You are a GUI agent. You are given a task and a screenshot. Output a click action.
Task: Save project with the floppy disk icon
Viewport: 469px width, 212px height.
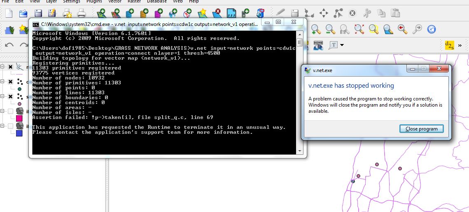[38, 13]
